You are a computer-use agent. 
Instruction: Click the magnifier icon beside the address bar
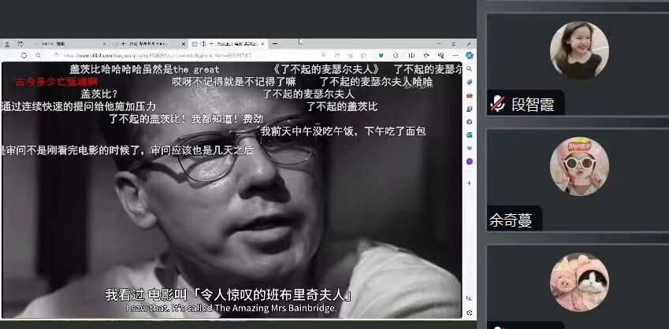point(39,55)
